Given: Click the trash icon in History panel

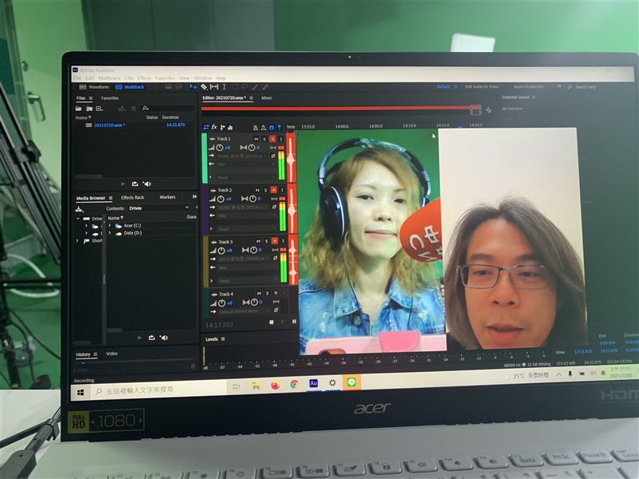Looking at the screenshot, I should pos(193,366).
